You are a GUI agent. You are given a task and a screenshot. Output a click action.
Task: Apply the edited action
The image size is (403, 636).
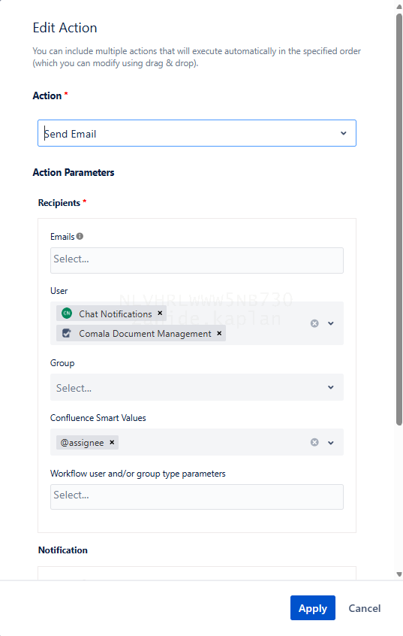[x=313, y=607]
